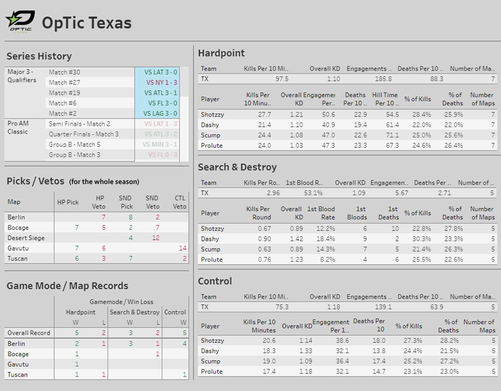
Task: Click the 'Match #30' row label
Action: (x=65, y=72)
